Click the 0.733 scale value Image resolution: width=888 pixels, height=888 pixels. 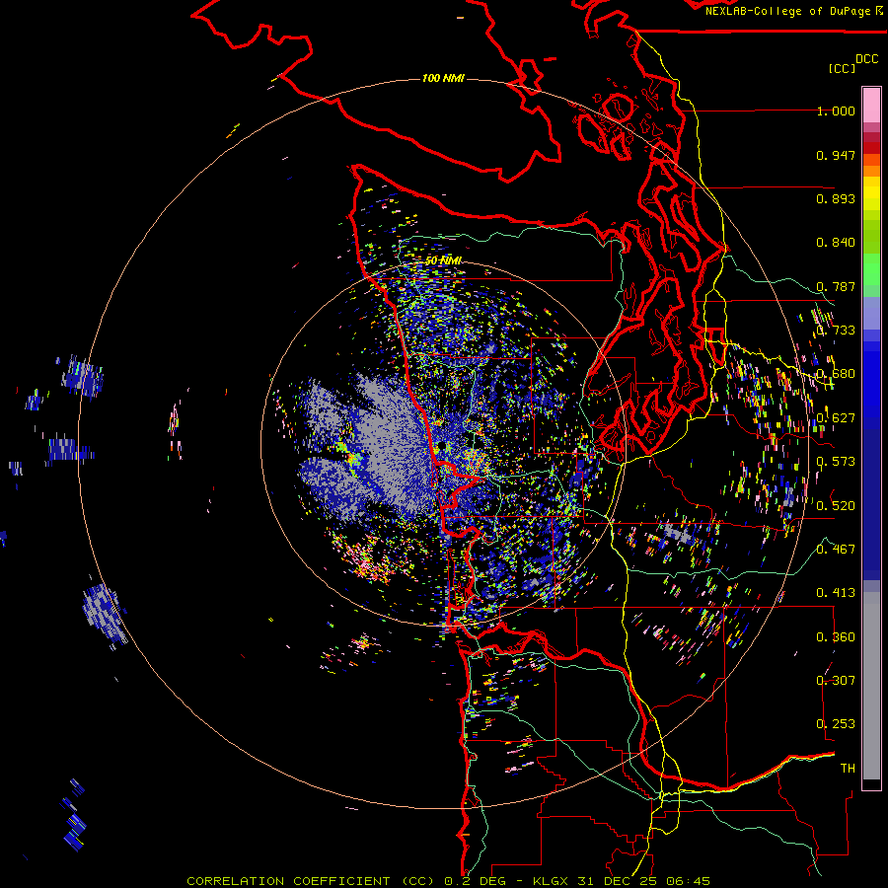[836, 331]
